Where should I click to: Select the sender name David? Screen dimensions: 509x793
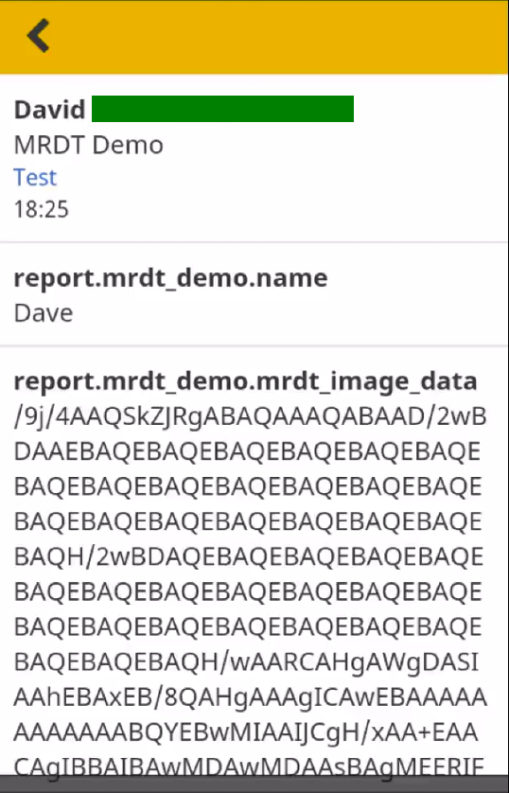(49, 110)
